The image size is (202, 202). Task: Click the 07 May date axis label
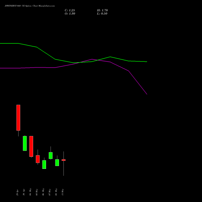(50, 192)
